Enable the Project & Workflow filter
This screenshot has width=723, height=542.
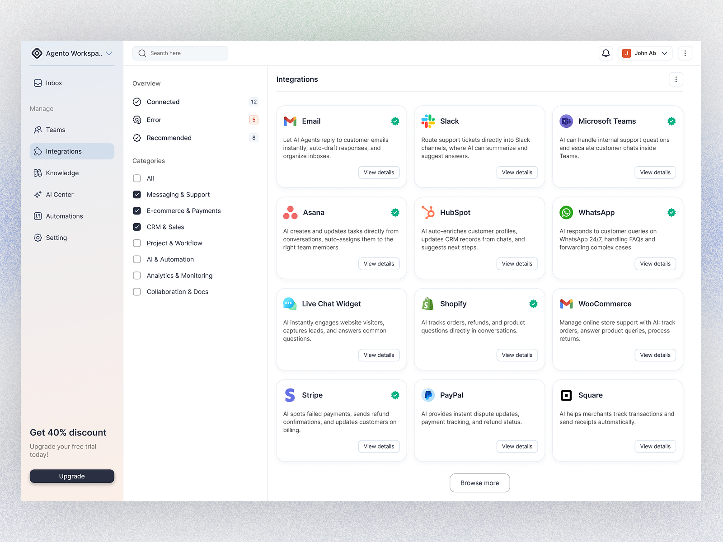pos(137,243)
